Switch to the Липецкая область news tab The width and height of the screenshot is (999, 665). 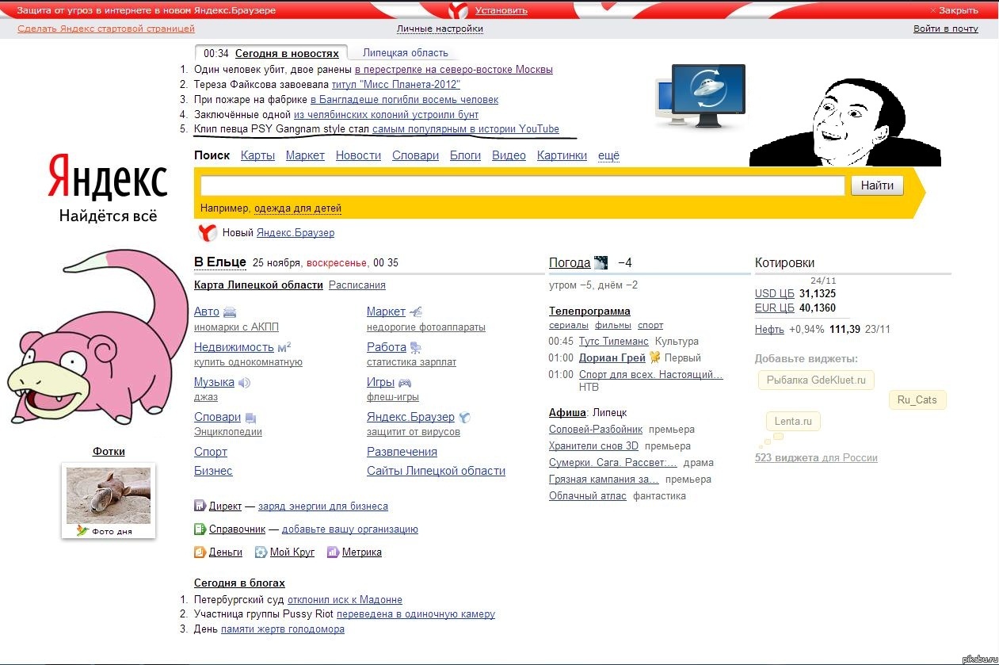click(x=405, y=53)
